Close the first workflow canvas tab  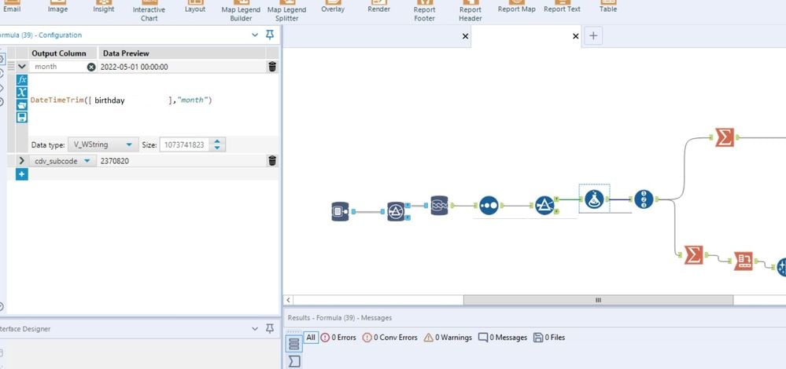coord(465,36)
